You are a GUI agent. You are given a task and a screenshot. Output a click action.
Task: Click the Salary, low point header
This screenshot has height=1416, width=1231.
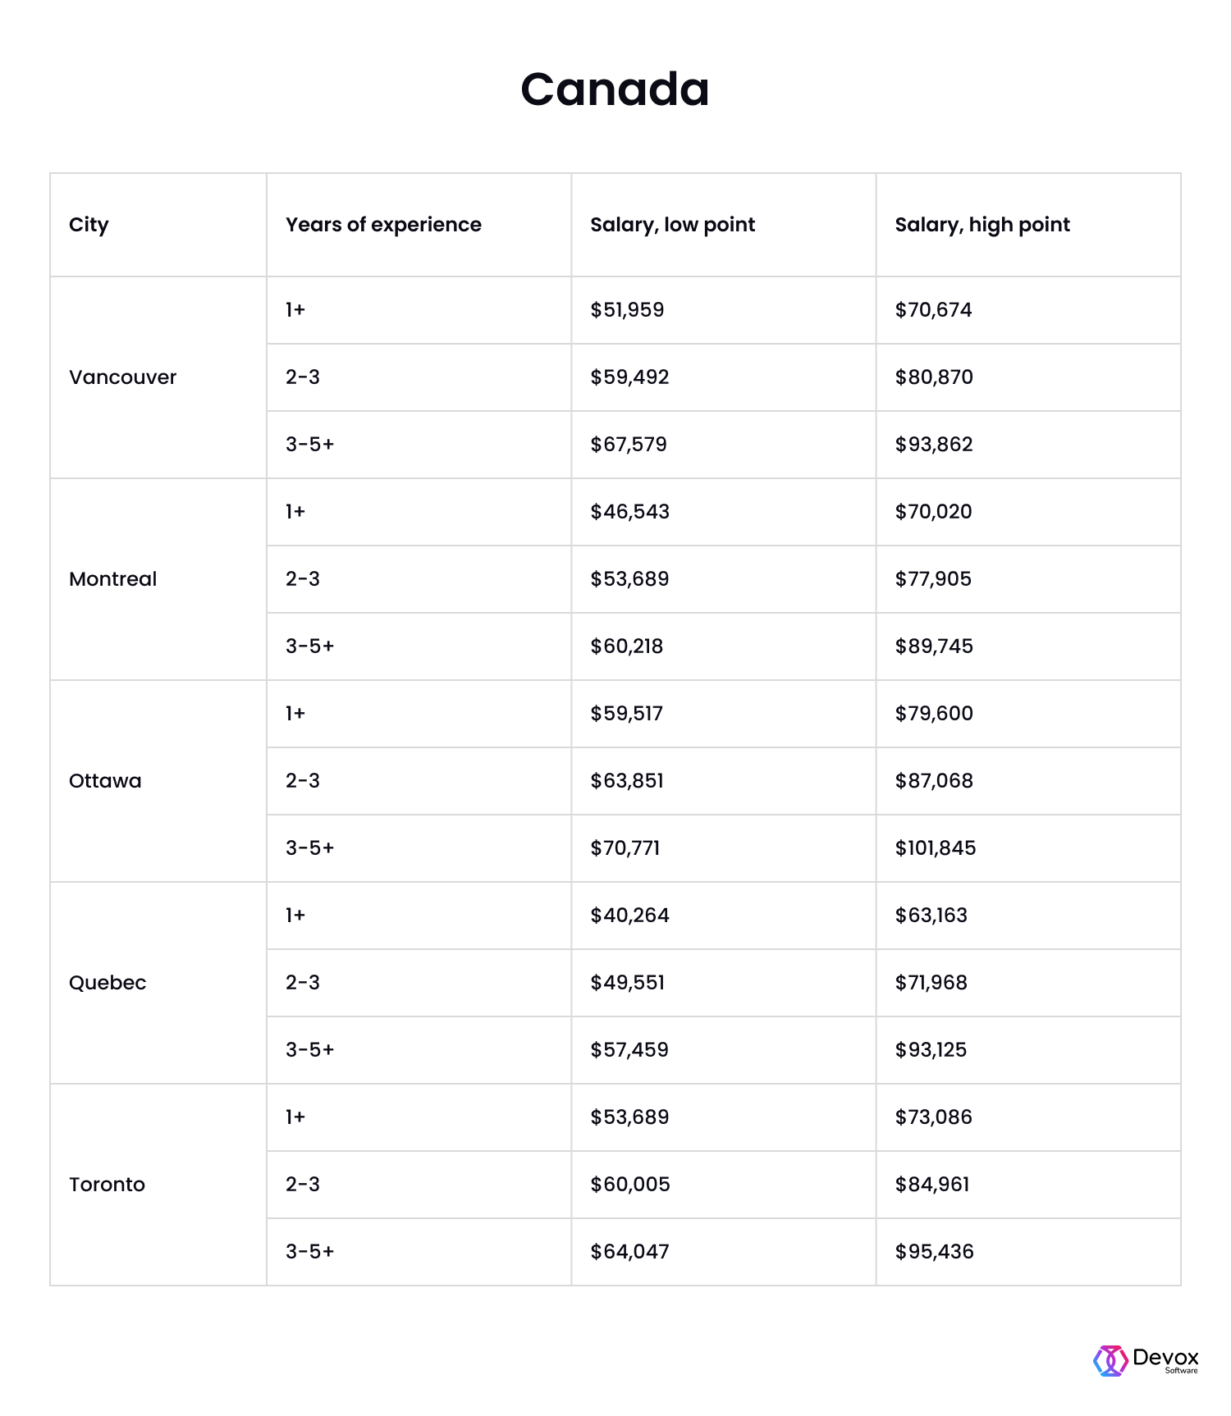672,225
